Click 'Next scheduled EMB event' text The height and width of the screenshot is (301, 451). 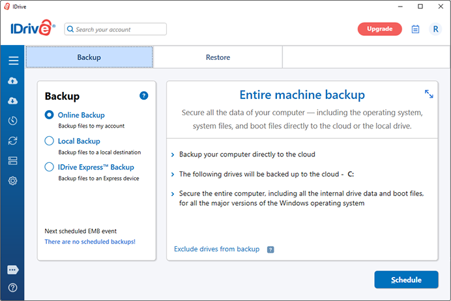pyautogui.click(x=81, y=231)
